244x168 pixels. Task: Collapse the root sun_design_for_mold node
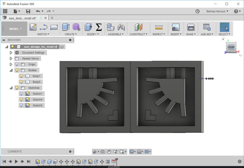click(7, 47)
